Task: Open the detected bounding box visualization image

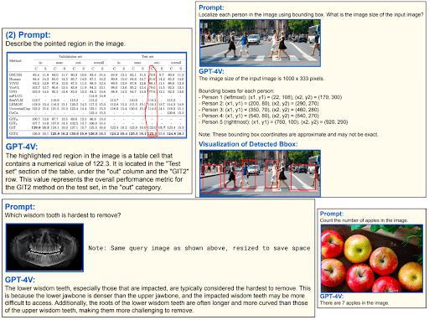Action: [260, 173]
